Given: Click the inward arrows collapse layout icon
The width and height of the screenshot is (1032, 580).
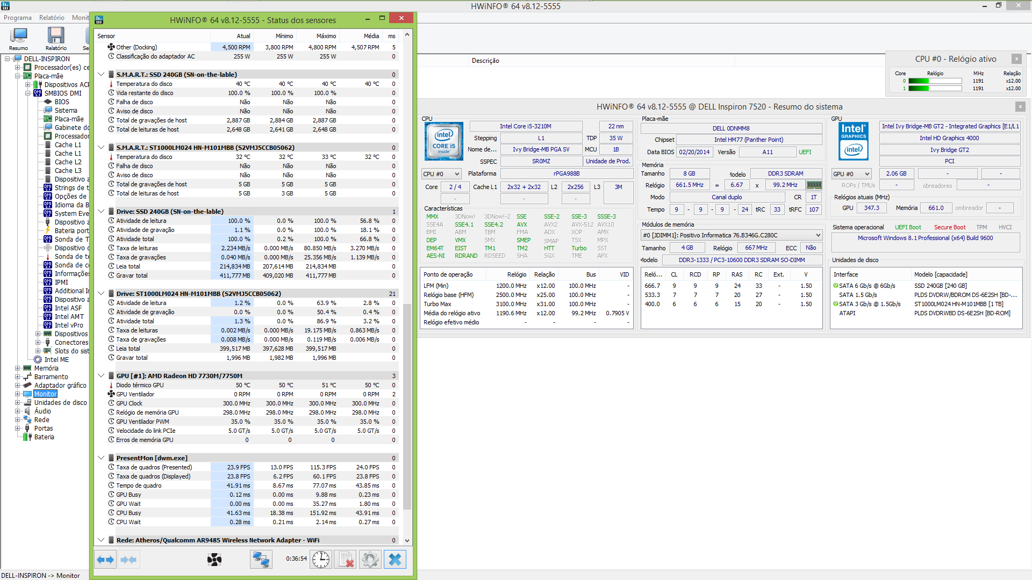Looking at the screenshot, I should [x=129, y=560].
